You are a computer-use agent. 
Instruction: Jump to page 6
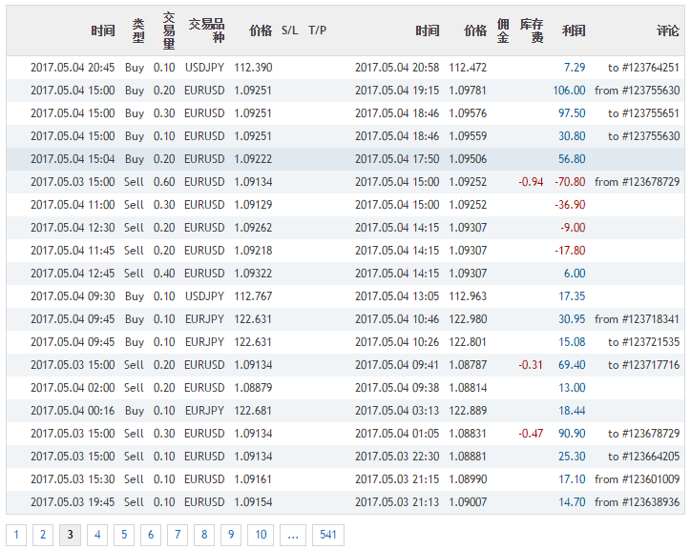tap(151, 535)
